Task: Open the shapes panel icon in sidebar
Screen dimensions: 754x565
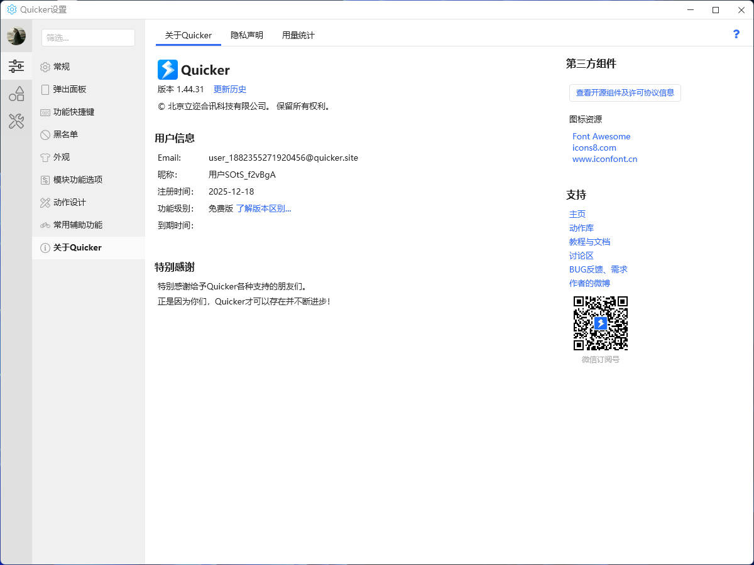Action: (16, 93)
